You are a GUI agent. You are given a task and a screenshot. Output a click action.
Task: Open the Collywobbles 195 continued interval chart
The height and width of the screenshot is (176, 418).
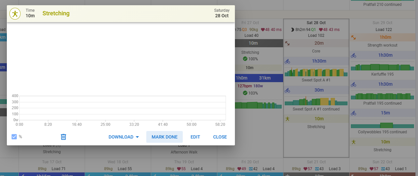click(x=382, y=125)
